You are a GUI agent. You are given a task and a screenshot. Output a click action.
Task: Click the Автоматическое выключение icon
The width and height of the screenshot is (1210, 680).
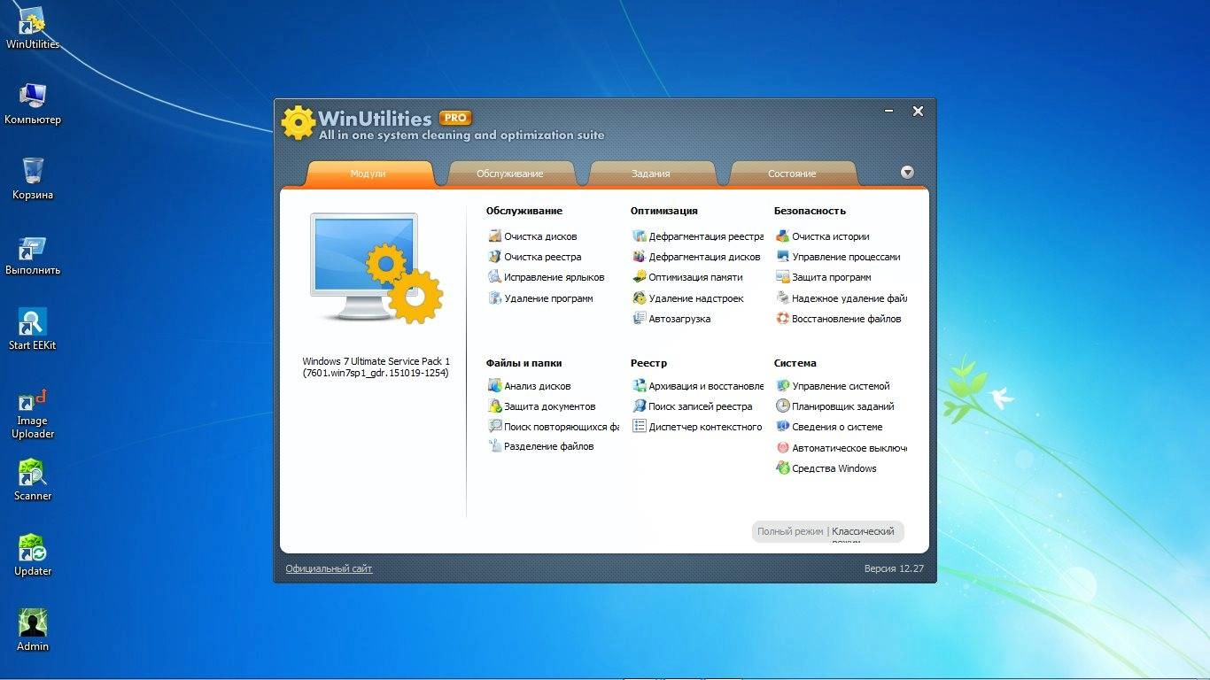783,448
